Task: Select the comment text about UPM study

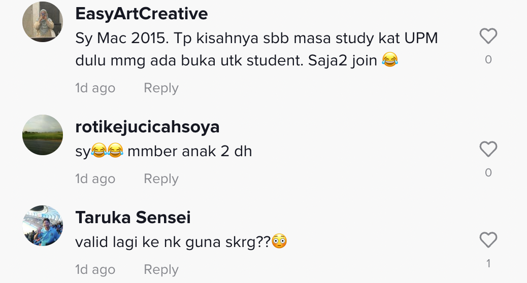Action: click(256, 50)
